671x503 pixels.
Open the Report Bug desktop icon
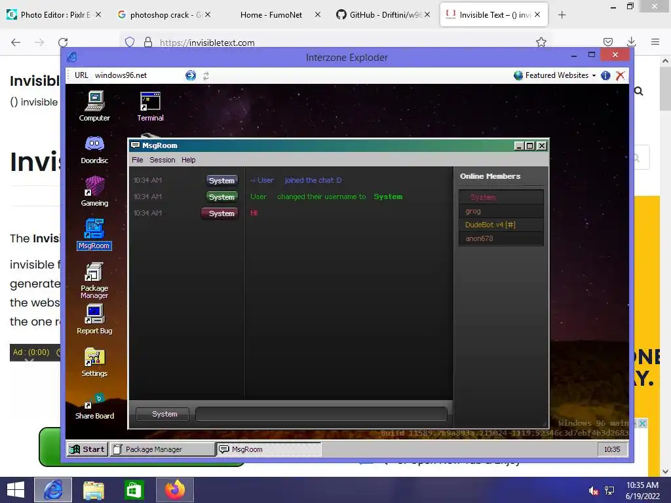pyautogui.click(x=94, y=319)
